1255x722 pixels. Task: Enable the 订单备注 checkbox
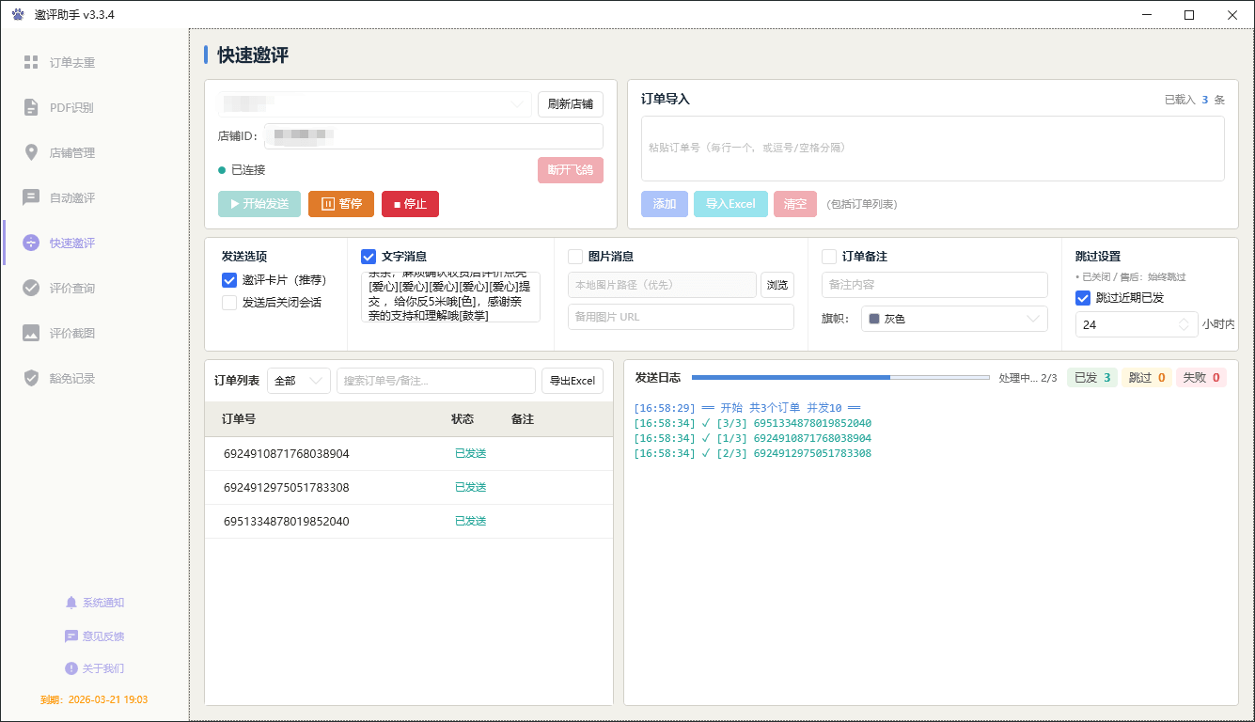point(829,257)
